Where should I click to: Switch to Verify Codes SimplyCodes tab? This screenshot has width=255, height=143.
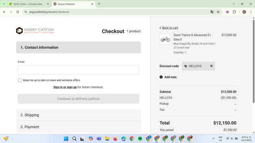coord(27,4)
